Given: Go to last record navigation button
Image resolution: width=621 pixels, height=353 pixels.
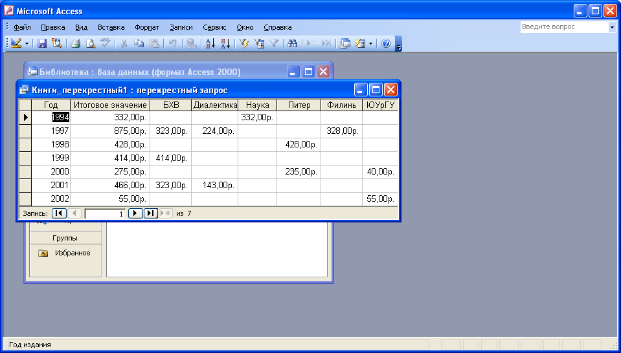Looking at the screenshot, I should (x=150, y=213).
